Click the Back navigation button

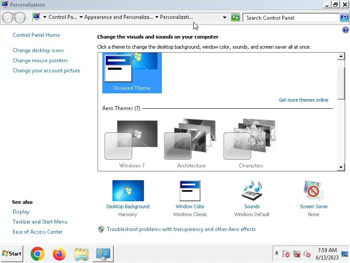[7, 18]
